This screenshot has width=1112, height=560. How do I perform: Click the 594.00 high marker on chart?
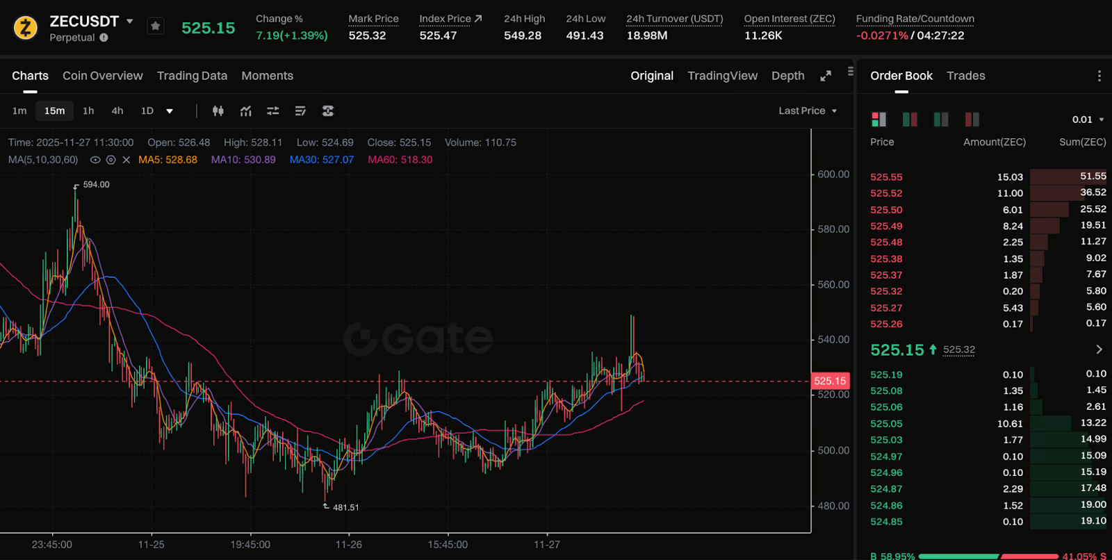pos(96,185)
